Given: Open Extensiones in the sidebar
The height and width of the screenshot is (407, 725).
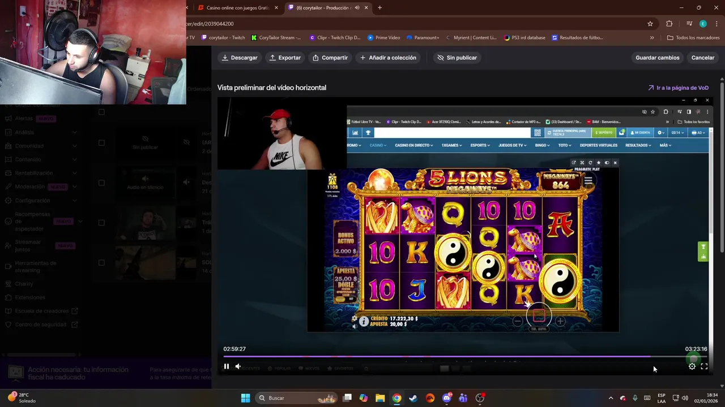Looking at the screenshot, I should click(x=30, y=297).
